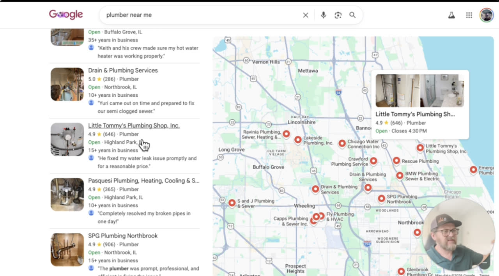Click the Lakeside Plumbing, Inc. map pin
The image size is (499, 276).
[x=298, y=140]
